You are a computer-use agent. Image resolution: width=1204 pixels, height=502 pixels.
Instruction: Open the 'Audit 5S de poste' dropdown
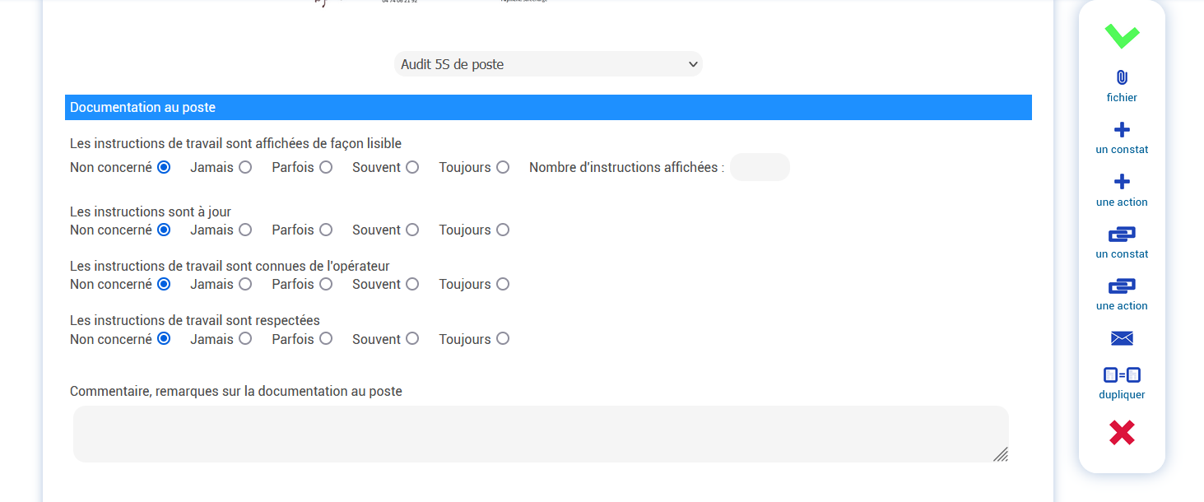tap(547, 63)
